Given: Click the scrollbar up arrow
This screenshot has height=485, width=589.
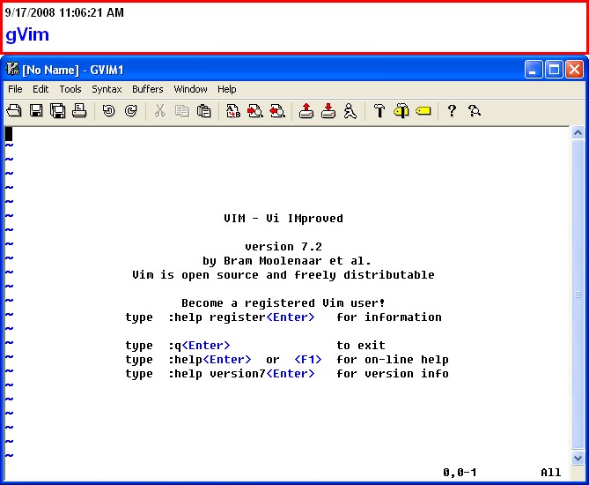Looking at the screenshot, I should pos(578,132).
